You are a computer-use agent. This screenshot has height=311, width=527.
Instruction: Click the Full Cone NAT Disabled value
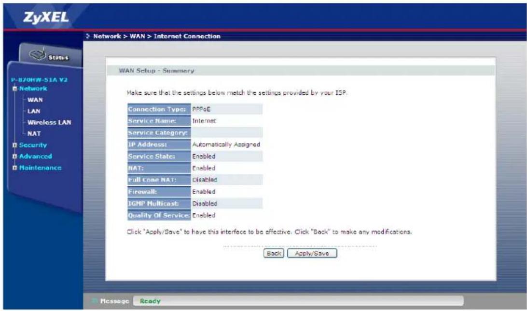coord(205,180)
